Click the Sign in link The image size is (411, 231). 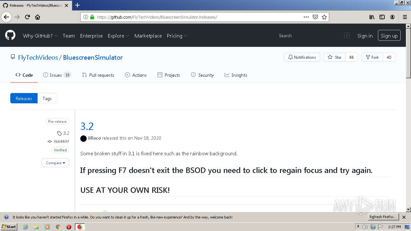point(365,36)
